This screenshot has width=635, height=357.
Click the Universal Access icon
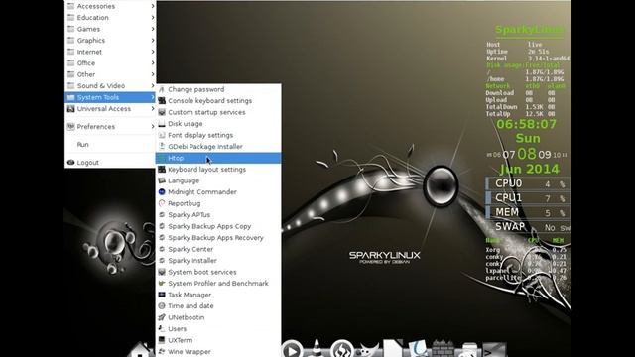coord(70,108)
